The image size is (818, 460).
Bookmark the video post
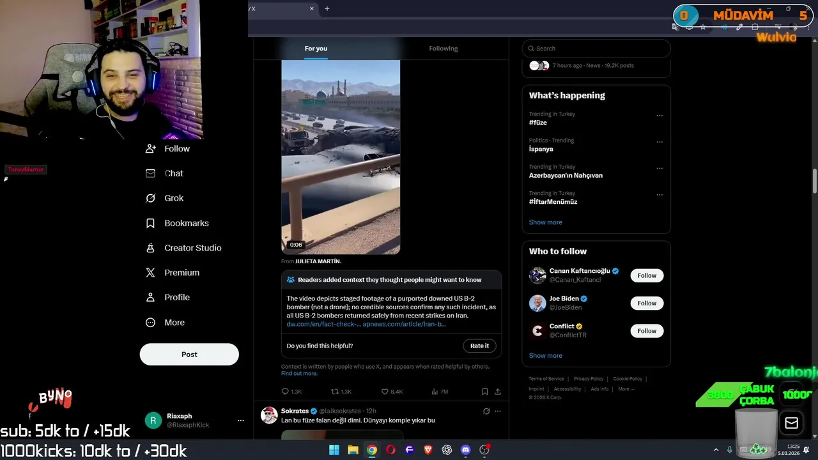(484, 392)
